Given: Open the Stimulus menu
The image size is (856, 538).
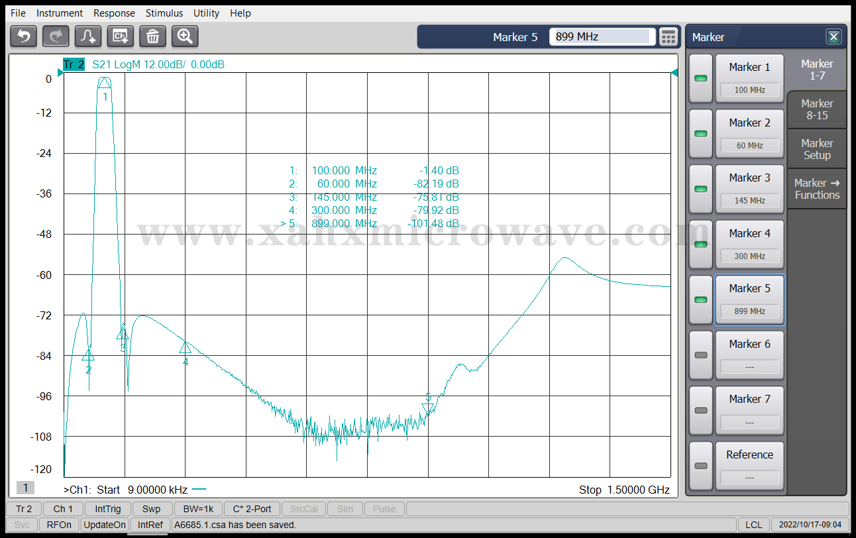Looking at the screenshot, I should click(x=164, y=13).
